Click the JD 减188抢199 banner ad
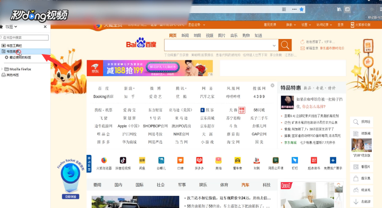 [x=150, y=68]
